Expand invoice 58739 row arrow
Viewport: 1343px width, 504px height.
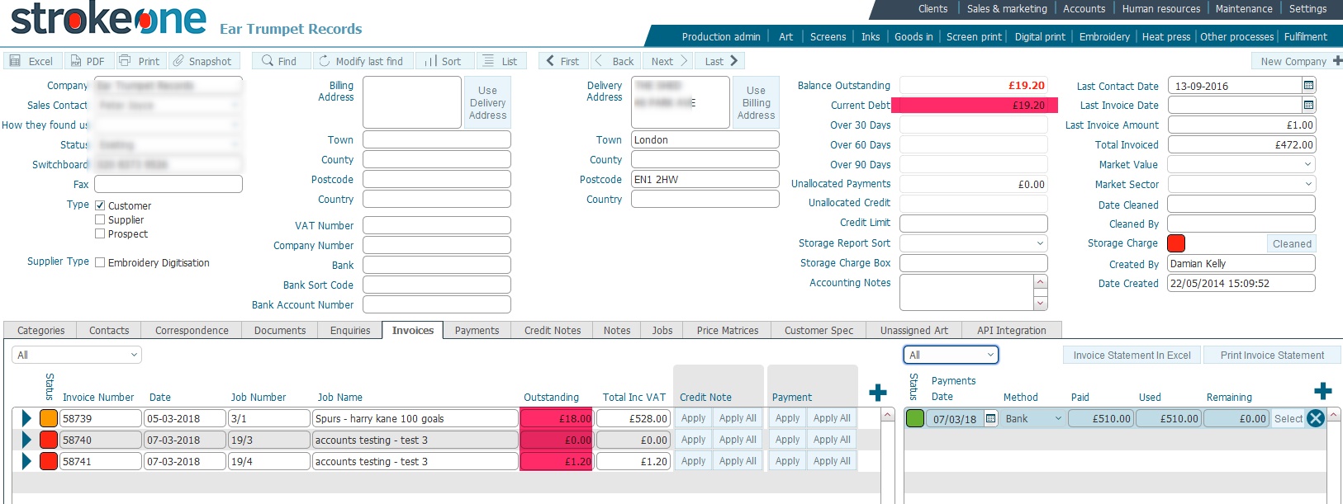[26, 418]
